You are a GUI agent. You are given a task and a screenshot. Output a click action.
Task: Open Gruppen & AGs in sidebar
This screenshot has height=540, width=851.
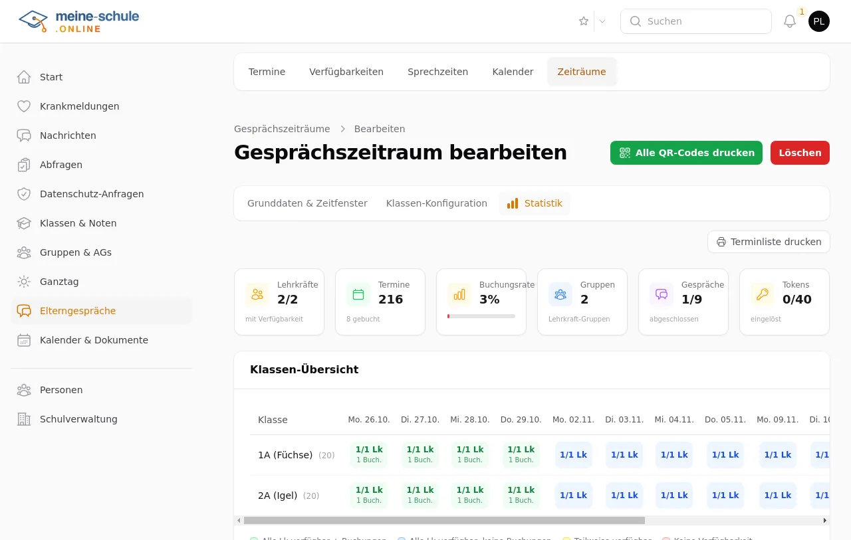101,252
